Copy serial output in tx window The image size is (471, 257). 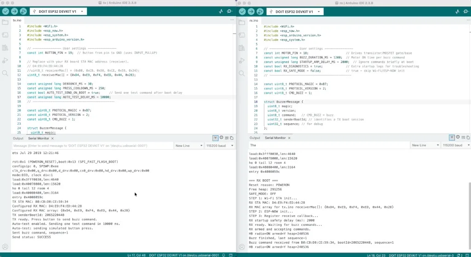(x=232, y=138)
